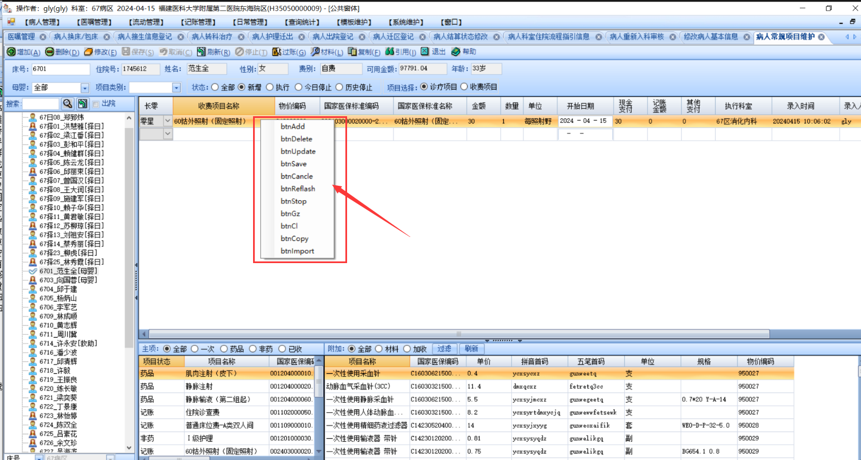Click the 过账(G) posting toolbar icon
Screen dimensions: 861x460
click(276, 52)
